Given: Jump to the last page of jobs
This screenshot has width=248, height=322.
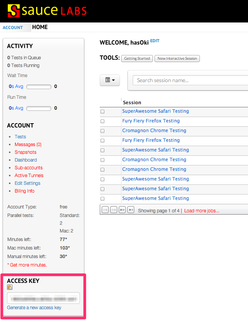Looking at the screenshot, I should (131, 210).
